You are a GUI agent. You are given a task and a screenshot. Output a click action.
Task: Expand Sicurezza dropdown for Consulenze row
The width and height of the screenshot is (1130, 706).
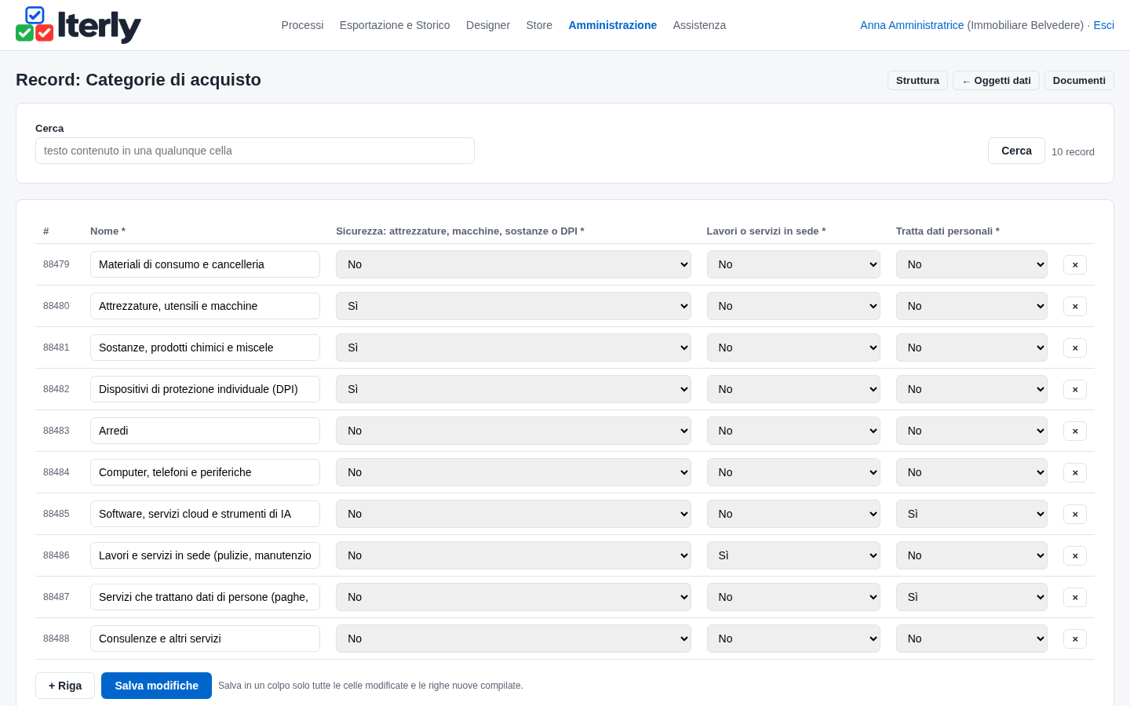point(513,639)
